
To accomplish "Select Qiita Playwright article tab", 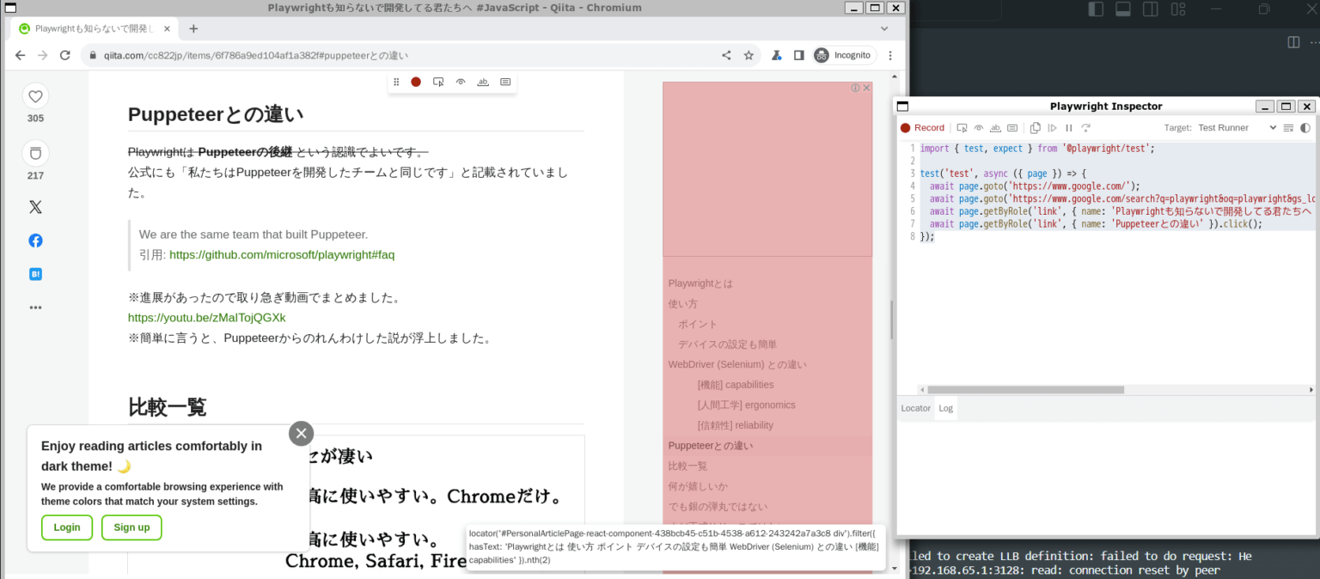I will pos(94,28).
